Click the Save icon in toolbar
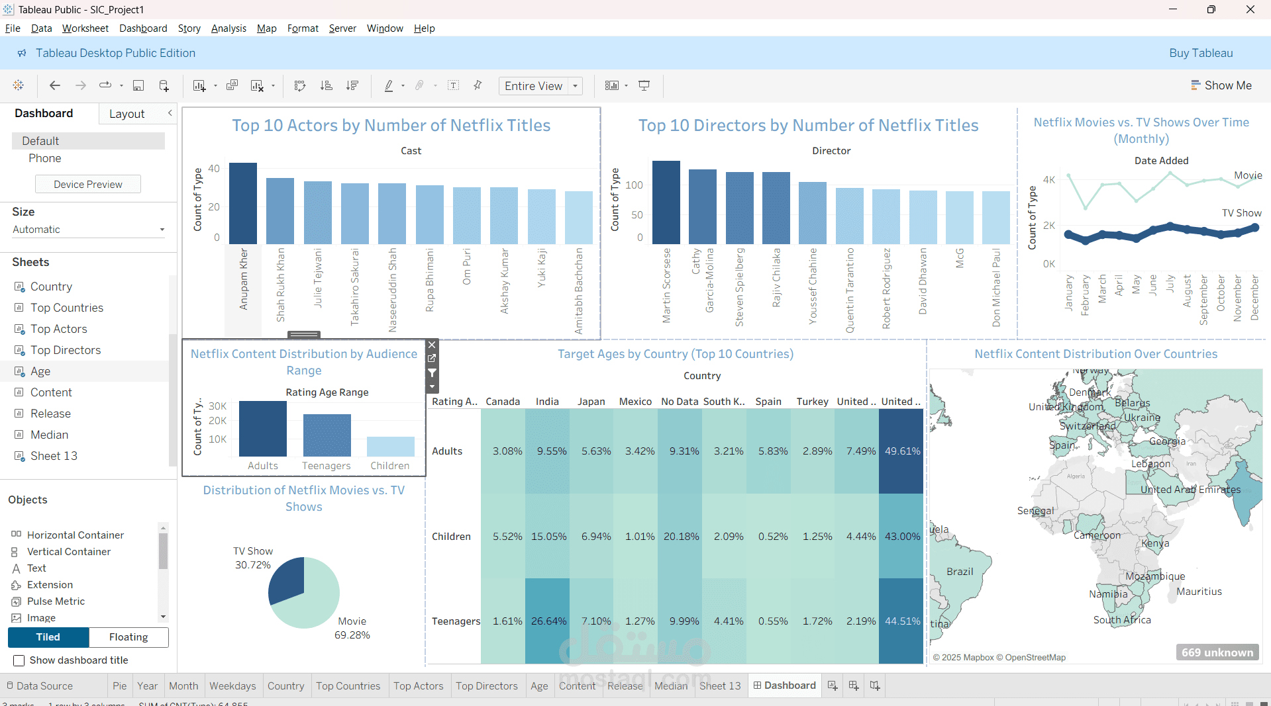The image size is (1271, 706). pos(138,85)
